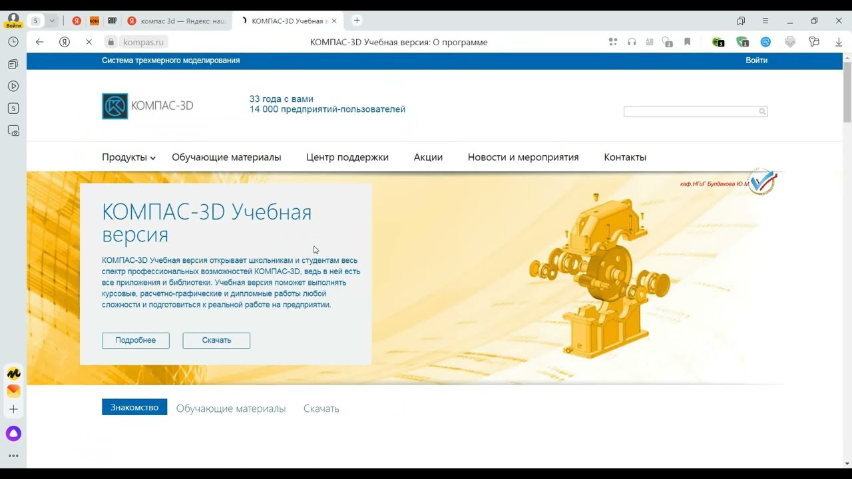Image resolution: width=852 pixels, height=479 pixels.
Task: Open the extensions puzzle icon
Action: point(814,42)
